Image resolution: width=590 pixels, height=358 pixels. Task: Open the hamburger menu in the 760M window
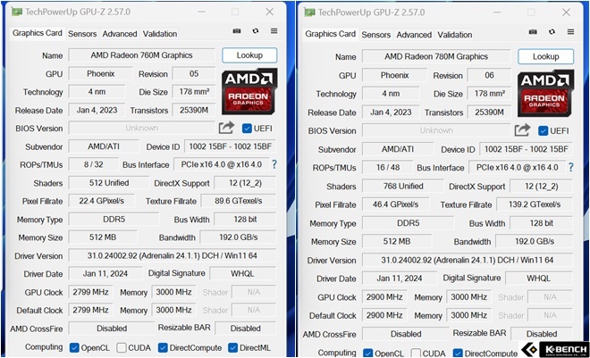274,32
